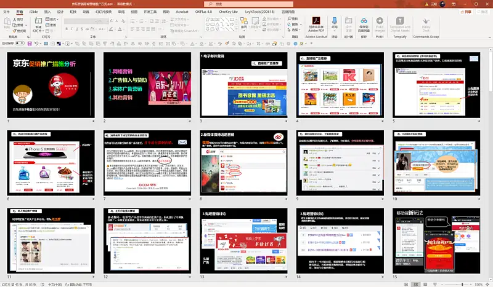The image size is (493, 287).
Task: Click the Reset (重置) slide icon
Action: coord(47,25)
